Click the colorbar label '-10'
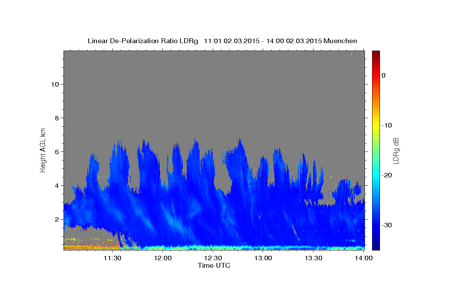Image resolution: width=451 pixels, height=300 pixels. point(387,125)
